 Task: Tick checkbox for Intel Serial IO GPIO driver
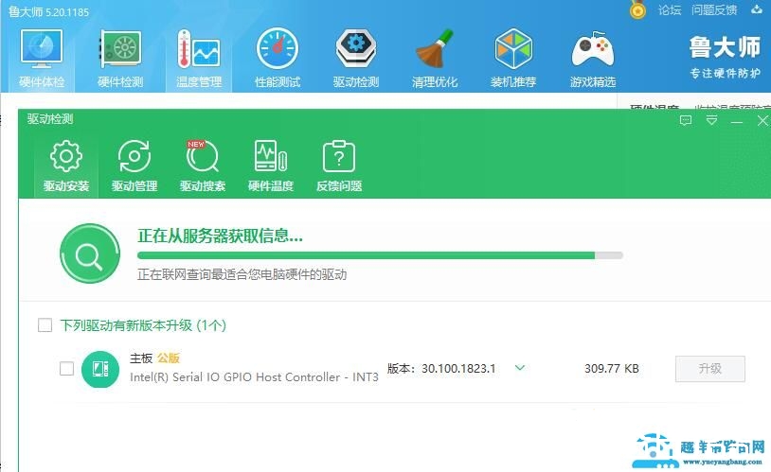(66, 368)
